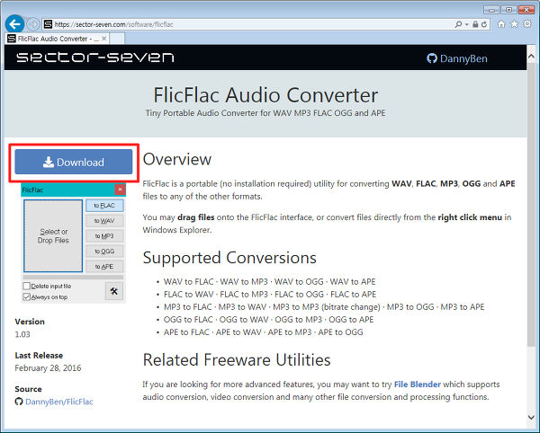Click the scrollbar up arrow
This screenshot has width=540, height=433.
[x=531, y=56]
